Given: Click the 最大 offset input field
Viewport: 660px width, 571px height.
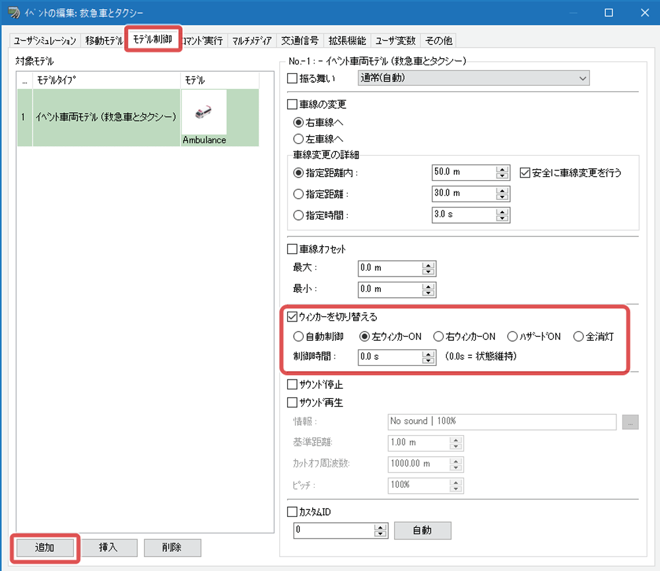Looking at the screenshot, I should 390,268.
